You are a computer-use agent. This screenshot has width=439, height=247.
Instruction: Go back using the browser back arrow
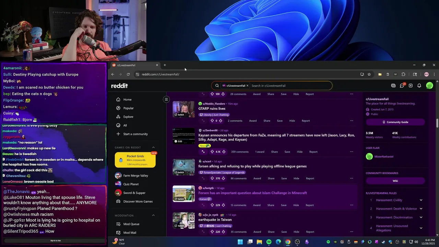(112, 74)
